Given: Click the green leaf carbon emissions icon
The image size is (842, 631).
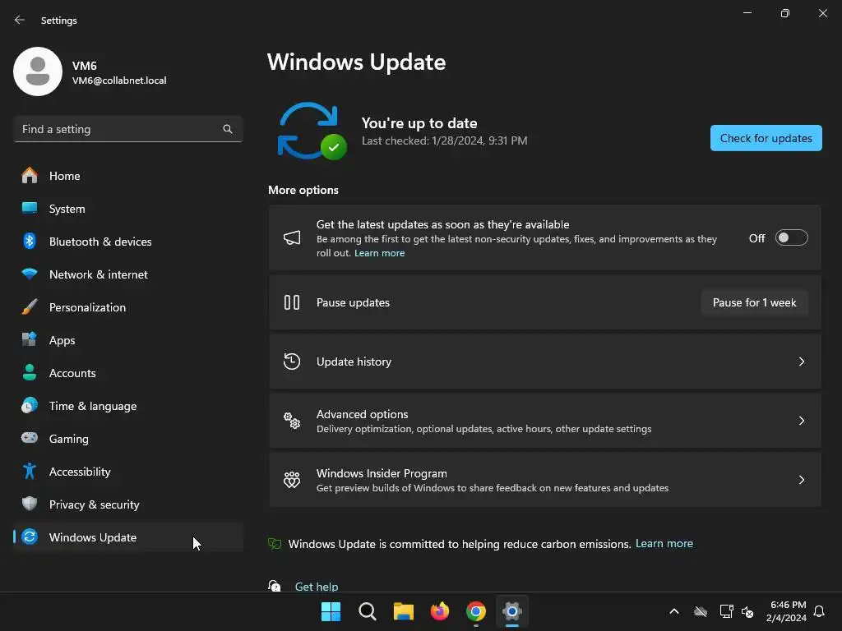Looking at the screenshot, I should click(x=275, y=544).
